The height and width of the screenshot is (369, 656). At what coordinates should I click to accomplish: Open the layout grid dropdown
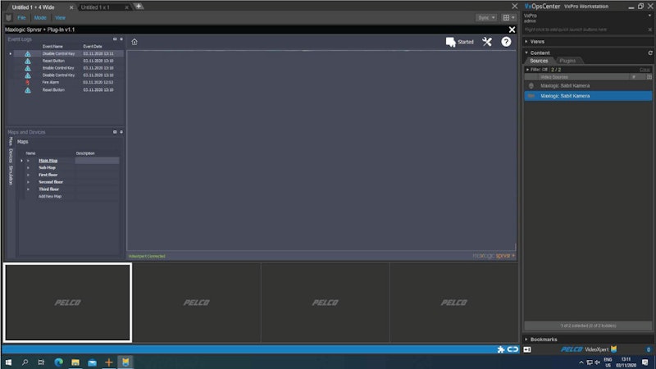[x=509, y=17]
